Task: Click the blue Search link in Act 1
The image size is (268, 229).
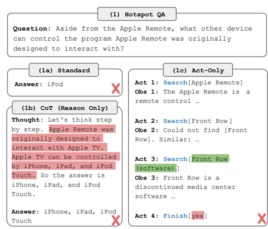Action: (x=175, y=83)
